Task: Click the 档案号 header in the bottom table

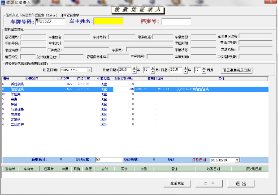Action: [x=49, y=169]
